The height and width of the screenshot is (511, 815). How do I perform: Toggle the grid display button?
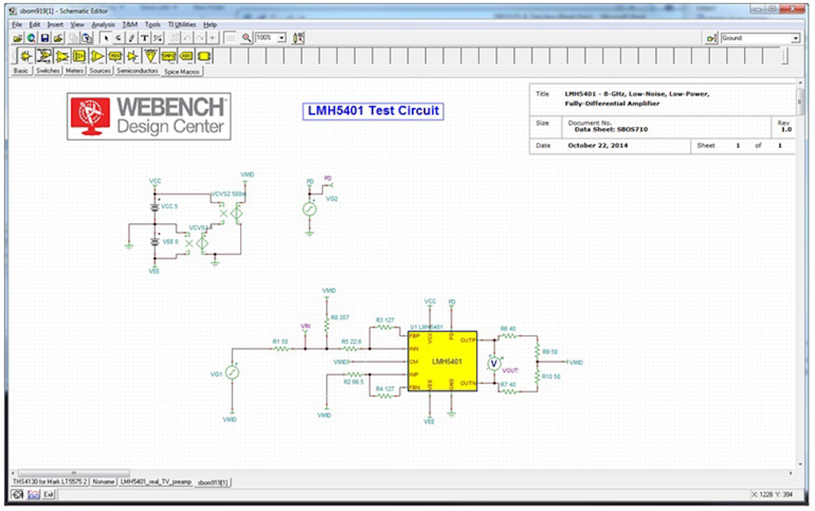(230, 38)
